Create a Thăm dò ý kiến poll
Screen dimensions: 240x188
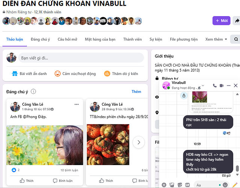(121, 74)
